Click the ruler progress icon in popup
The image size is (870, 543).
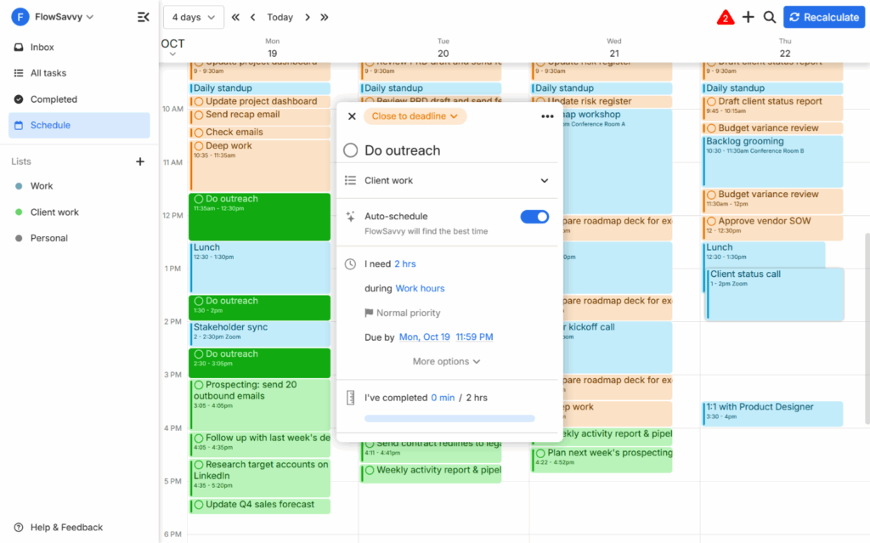pyautogui.click(x=350, y=398)
